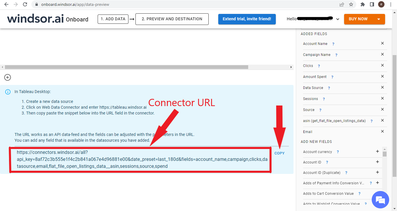Open the Chrome three-dot menu

391,4
